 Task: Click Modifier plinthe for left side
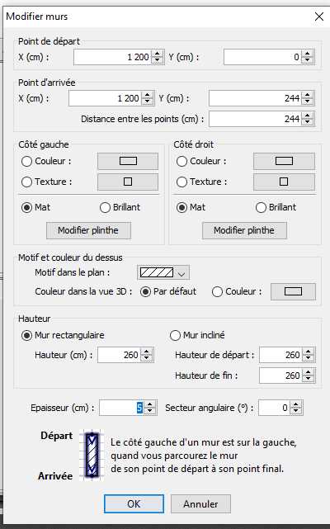(88, 230)
